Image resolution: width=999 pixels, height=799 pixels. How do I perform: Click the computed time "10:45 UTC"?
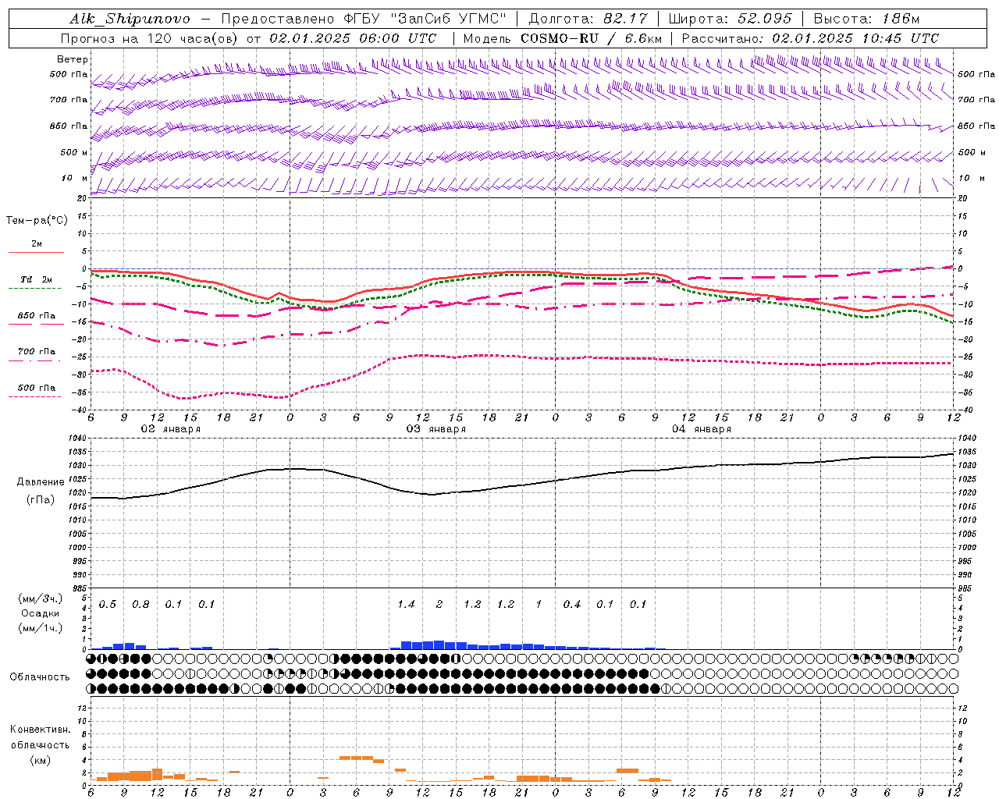(x=901, y=38)
